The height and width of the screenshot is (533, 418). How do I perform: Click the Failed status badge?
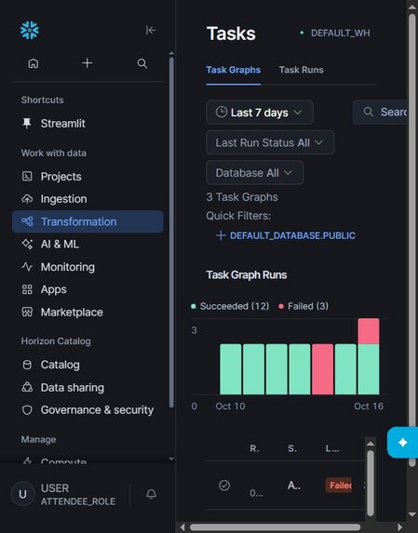[339, 486]
